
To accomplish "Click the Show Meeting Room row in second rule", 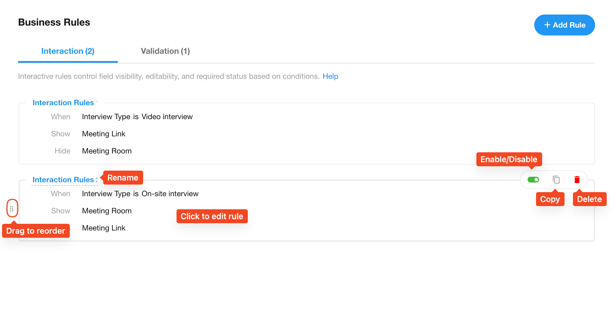I will pyautogui.click(x=107, y=211).
